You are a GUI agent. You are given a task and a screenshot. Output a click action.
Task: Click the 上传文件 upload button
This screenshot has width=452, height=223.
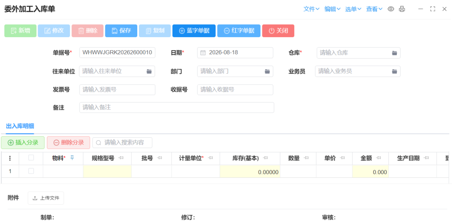[x=46, y=198]
